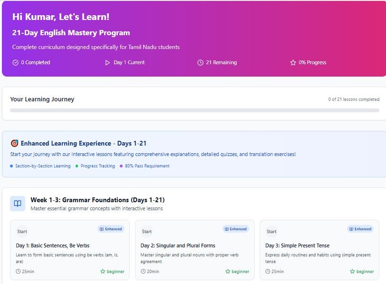Click the purple dot before 80% Pass Requirement
386x284 pixels.
point(122,166)
